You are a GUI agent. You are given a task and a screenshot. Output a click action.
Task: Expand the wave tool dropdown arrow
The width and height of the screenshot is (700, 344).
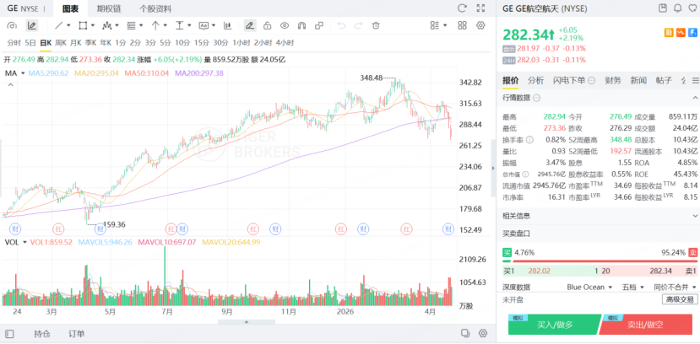pos(117,25)
